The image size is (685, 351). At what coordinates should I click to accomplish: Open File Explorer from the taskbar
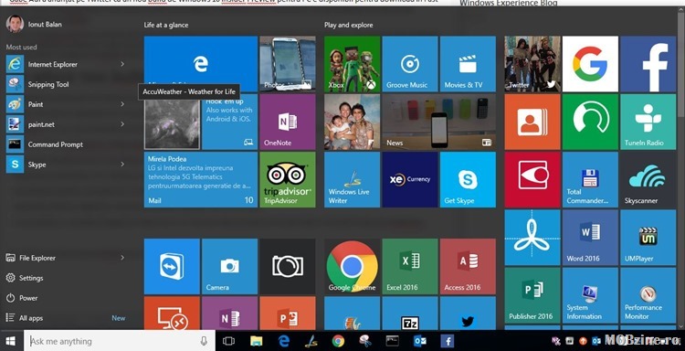click(256, 341)
